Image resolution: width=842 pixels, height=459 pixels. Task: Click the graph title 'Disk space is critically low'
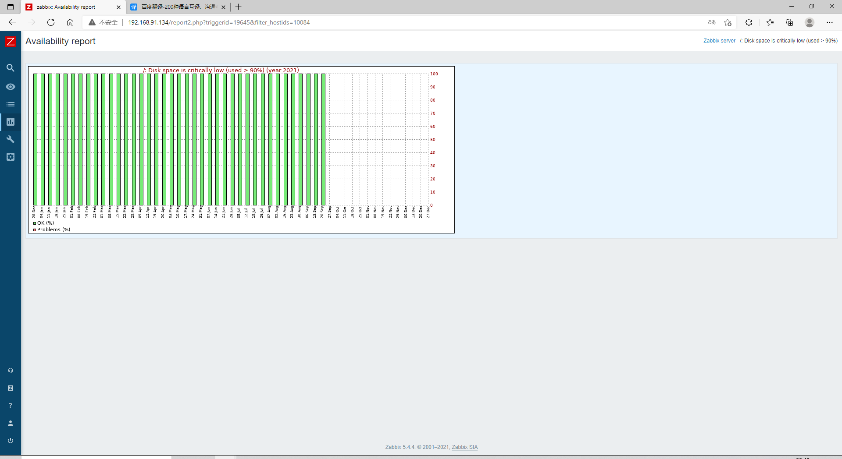point(221,70)
